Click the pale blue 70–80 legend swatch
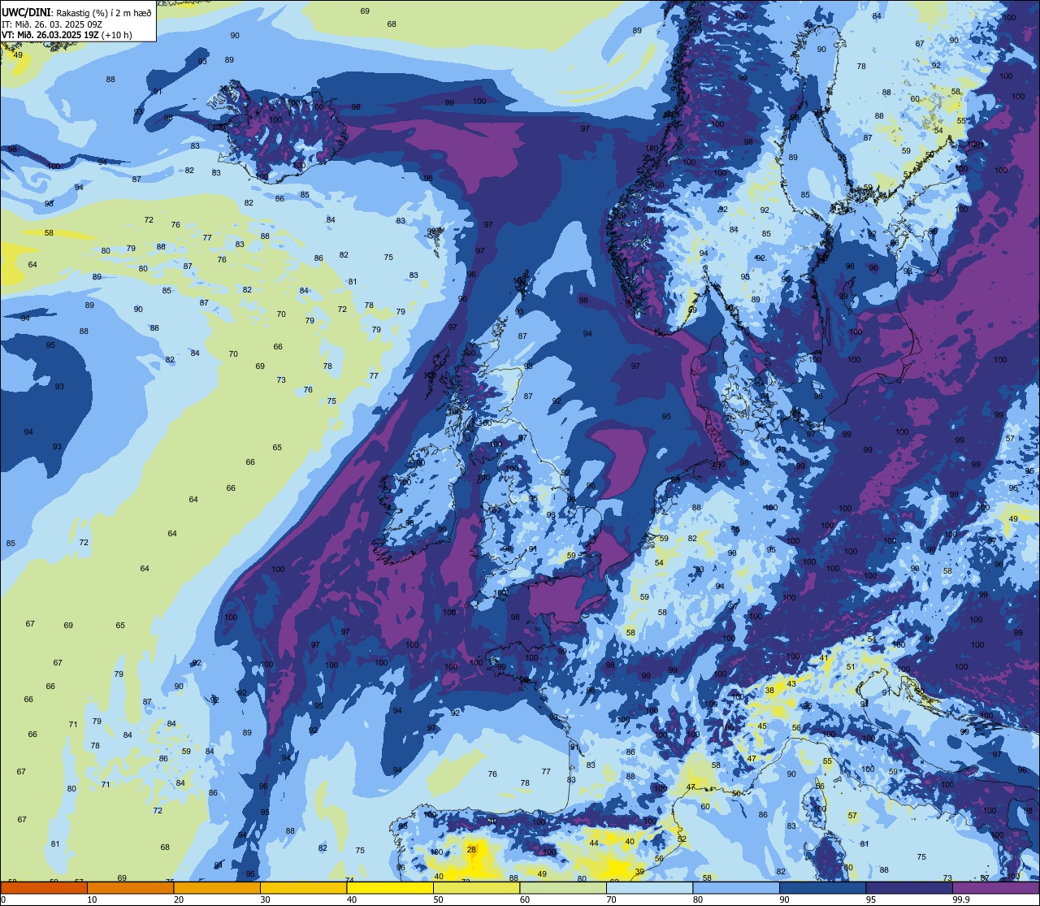Viewport: 1040px width, 906px height. tap(649, 887)
